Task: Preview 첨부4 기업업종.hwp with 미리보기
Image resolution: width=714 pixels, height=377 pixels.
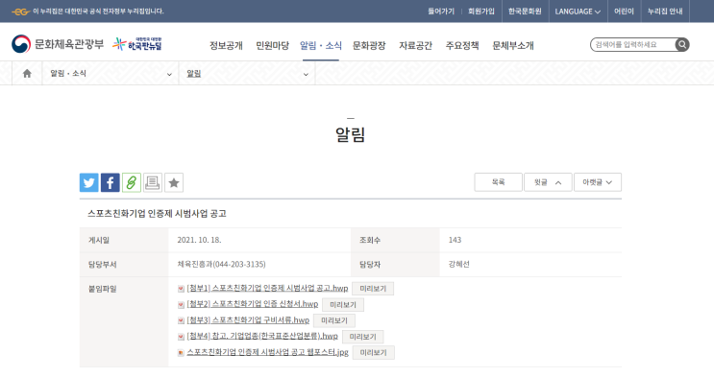Action: 363,337
